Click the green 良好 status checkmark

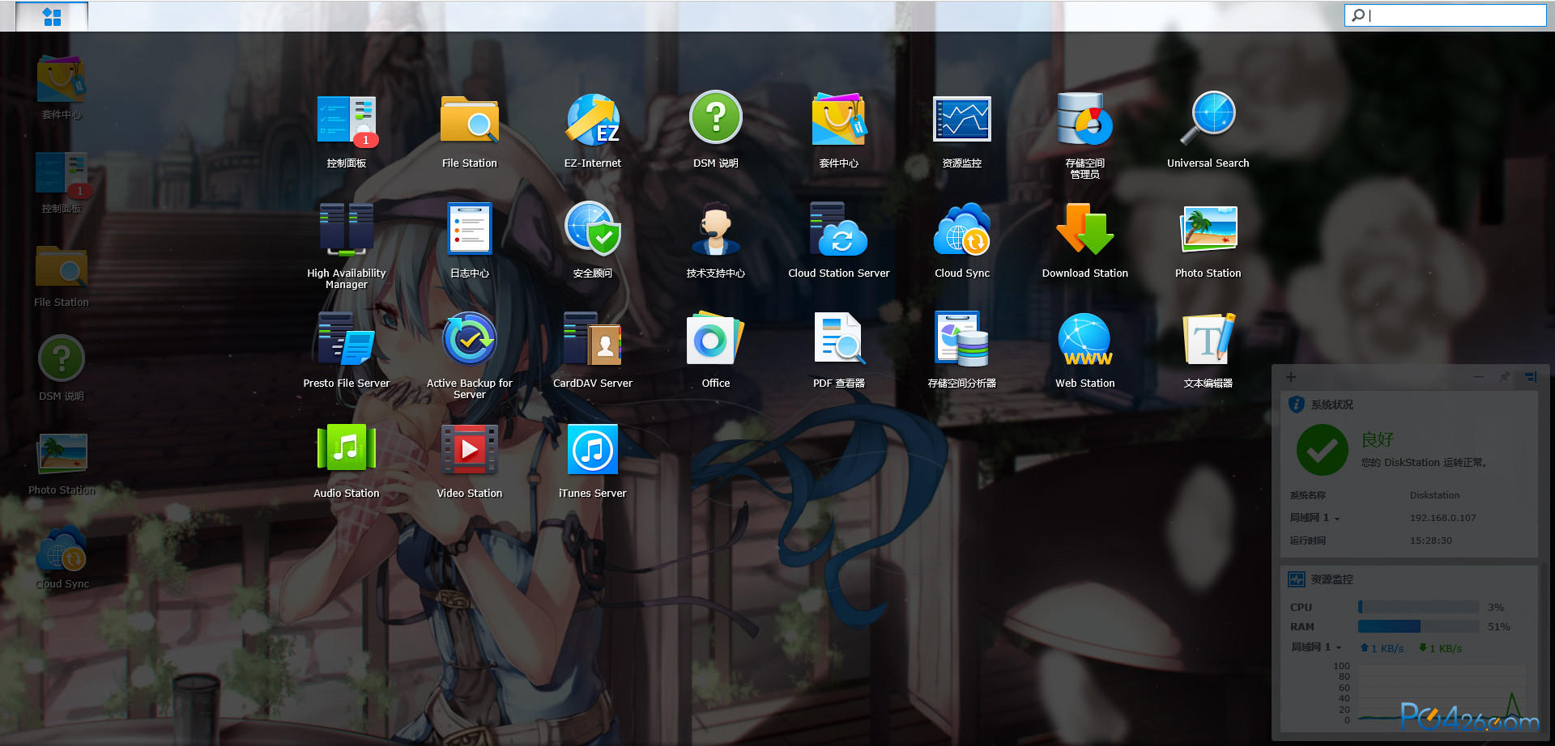[x=1323, y=450]
